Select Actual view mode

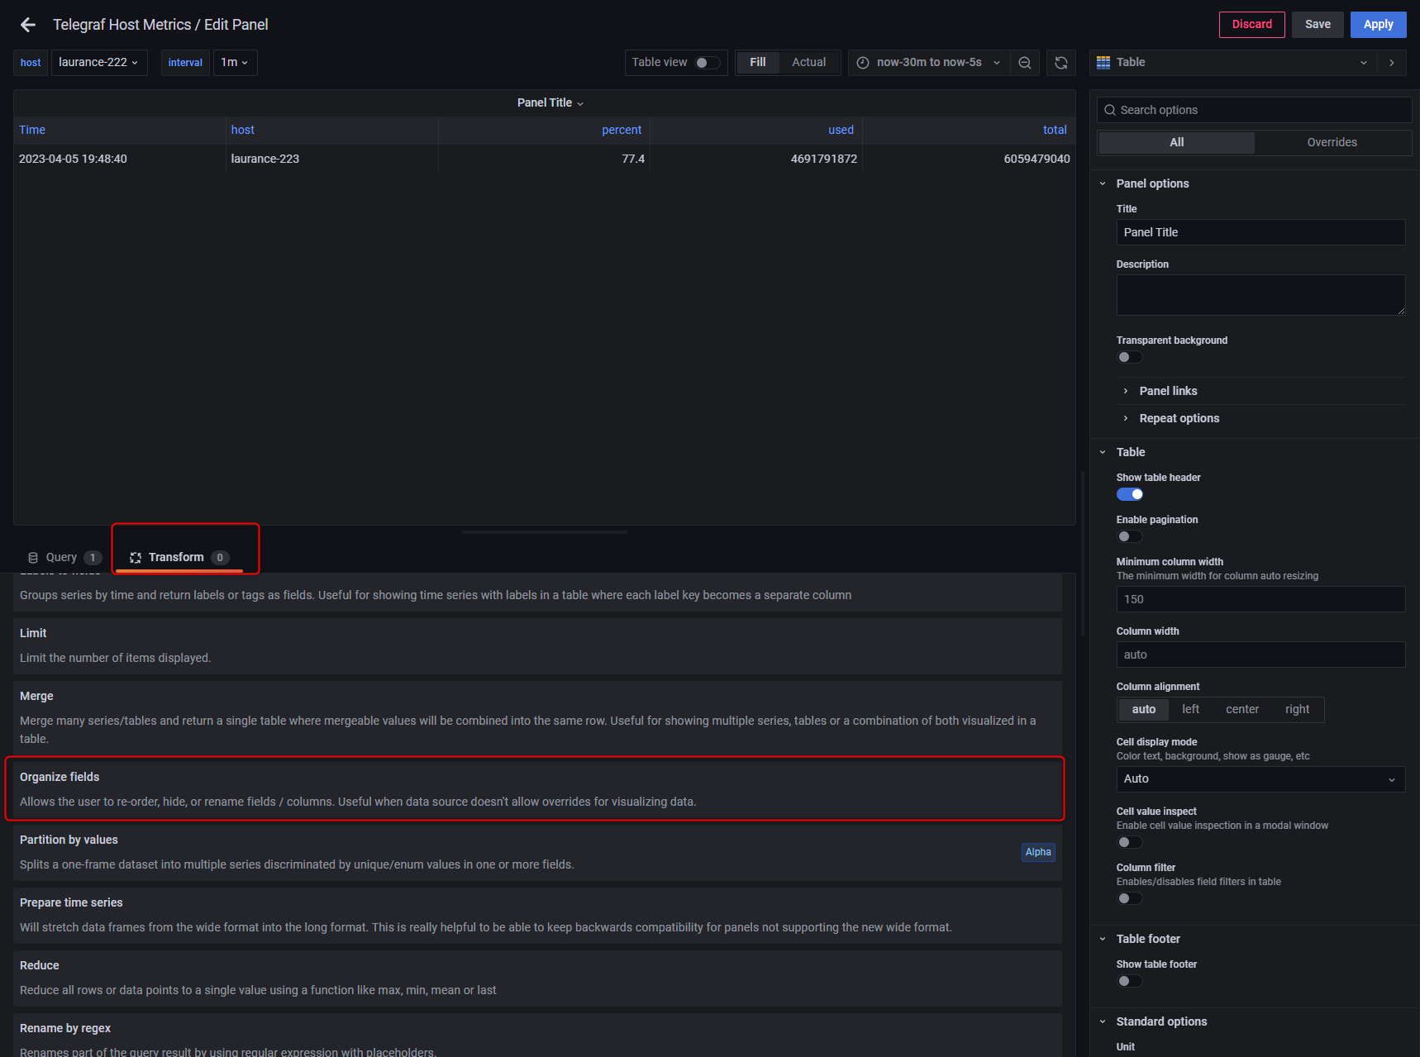point(808,63)
